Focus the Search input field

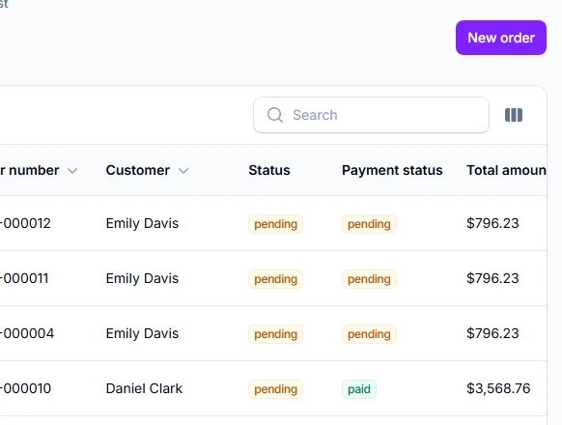371,115
